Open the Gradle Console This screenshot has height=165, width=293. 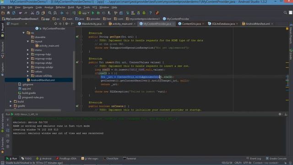pyautogui.click(x=276, y=159)
